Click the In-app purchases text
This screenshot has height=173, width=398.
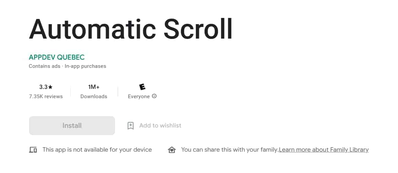[x=85, y=66]
